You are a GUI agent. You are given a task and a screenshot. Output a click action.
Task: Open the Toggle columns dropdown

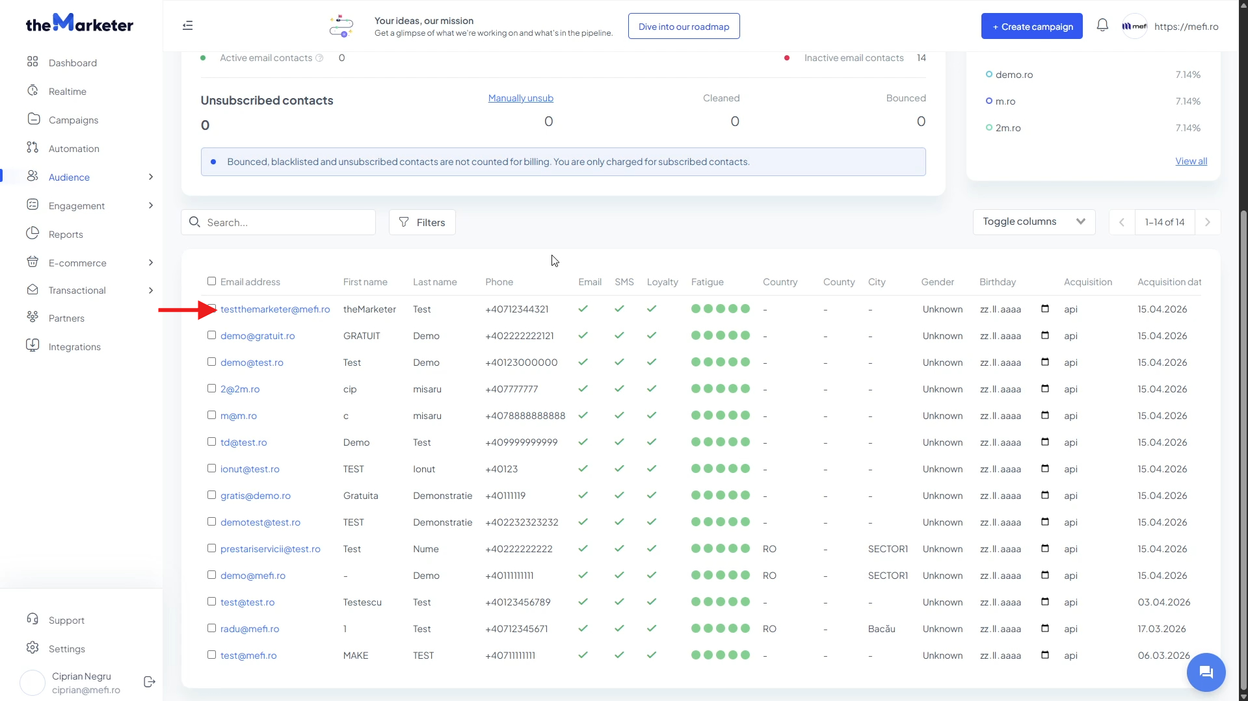(1034, 222)
